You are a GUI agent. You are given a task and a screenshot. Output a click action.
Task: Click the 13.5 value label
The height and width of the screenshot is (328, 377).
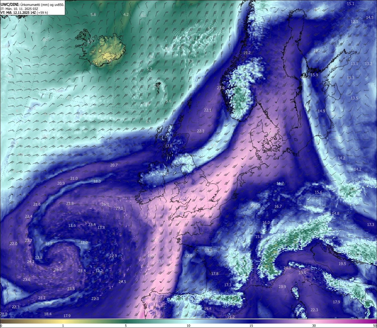(x=354, y=98)
